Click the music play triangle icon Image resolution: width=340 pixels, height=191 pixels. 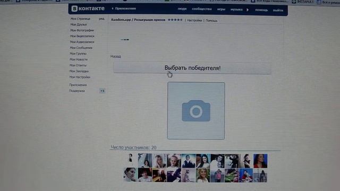pos(248,10)
